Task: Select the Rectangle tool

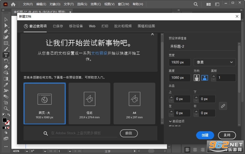Action: pos(6,43)
